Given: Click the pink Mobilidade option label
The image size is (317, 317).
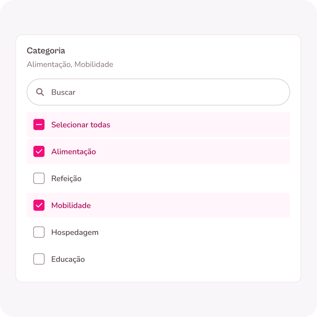Looking at the screenshot, I should pos(71,205).
